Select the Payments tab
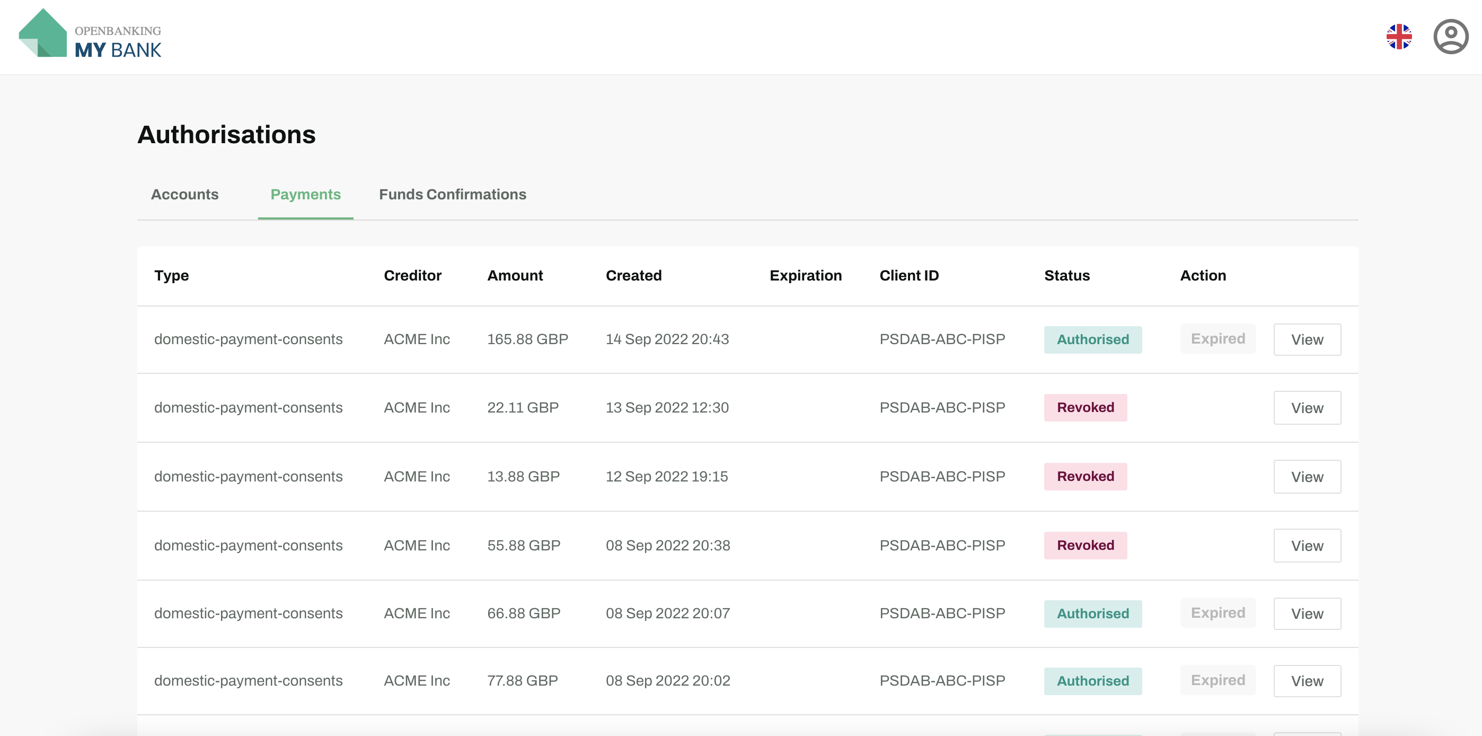 (305, 195)
